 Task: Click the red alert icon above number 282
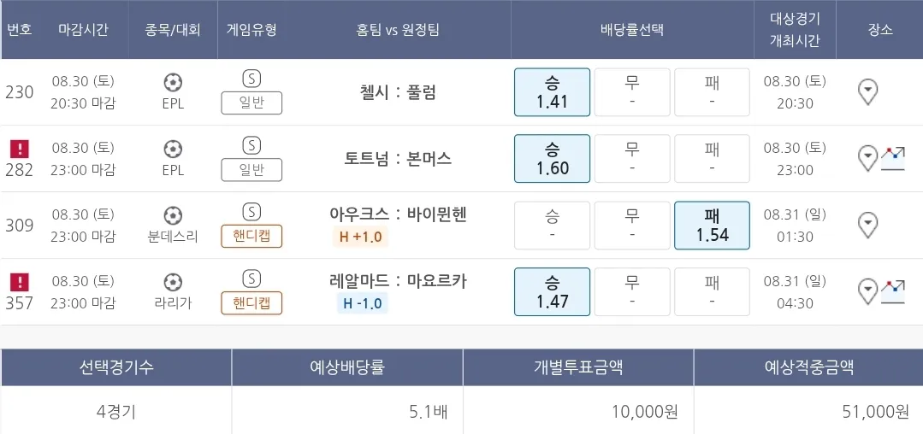(x=19, y=149)
